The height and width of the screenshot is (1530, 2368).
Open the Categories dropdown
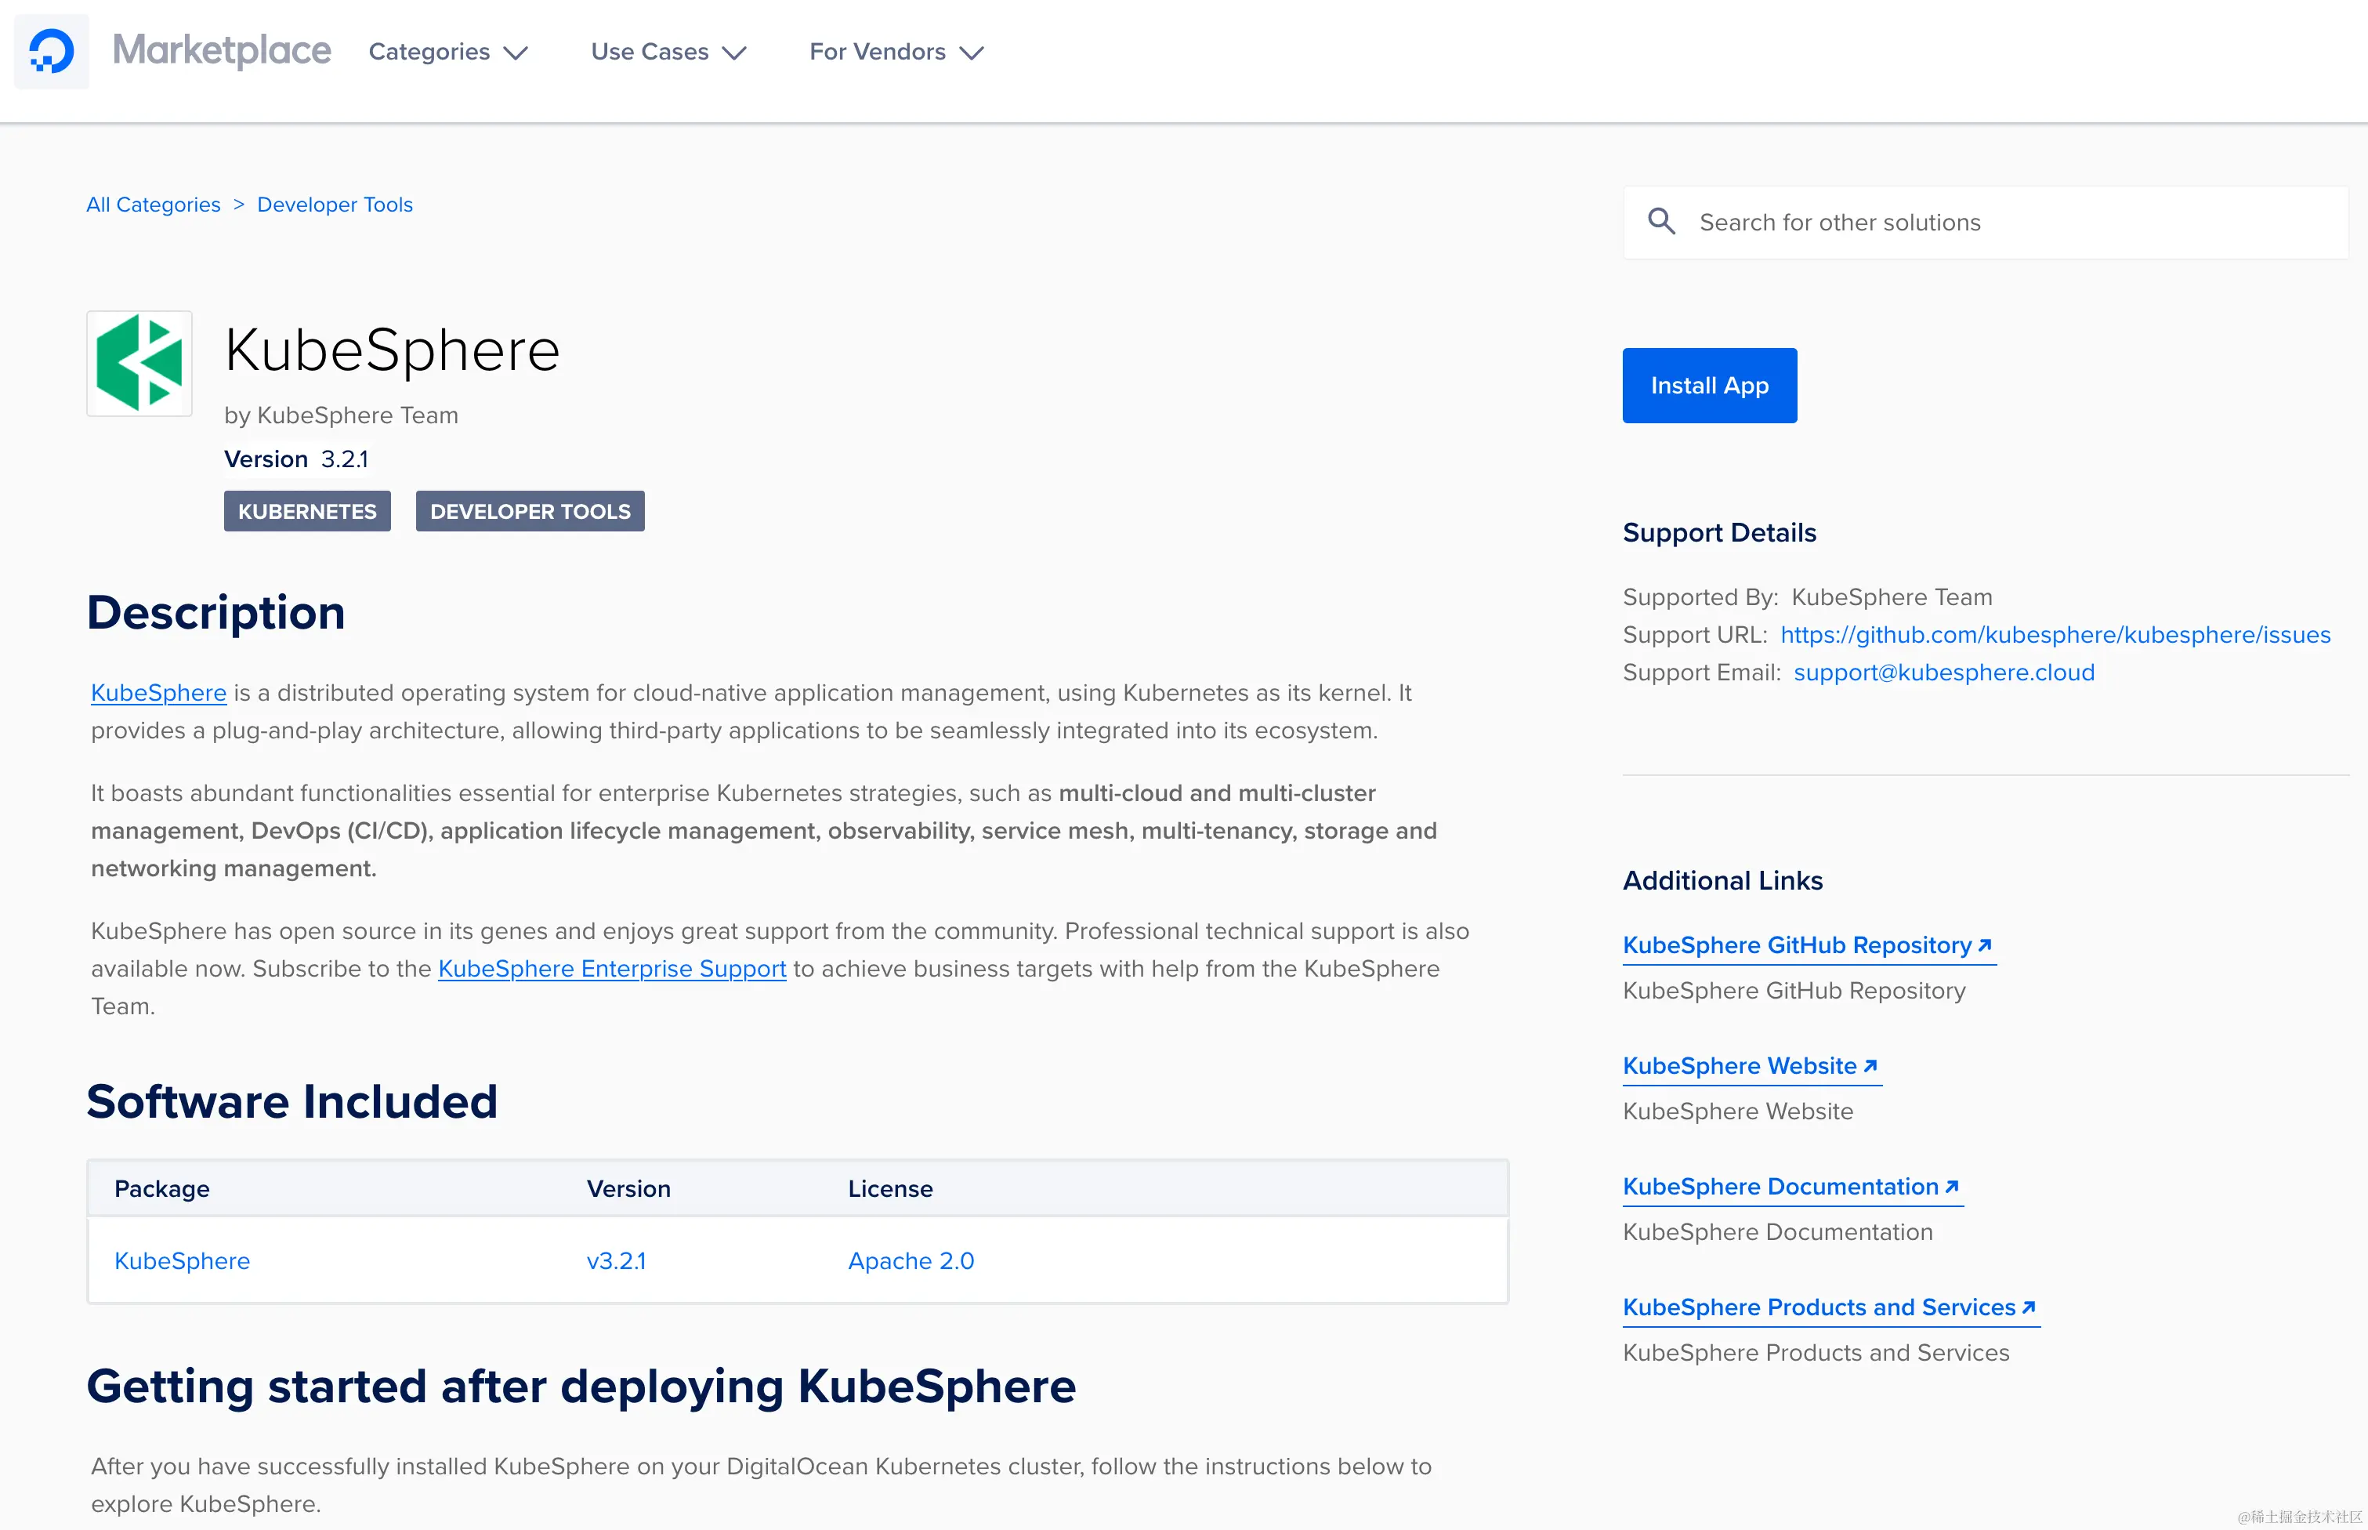click(447, 52)
